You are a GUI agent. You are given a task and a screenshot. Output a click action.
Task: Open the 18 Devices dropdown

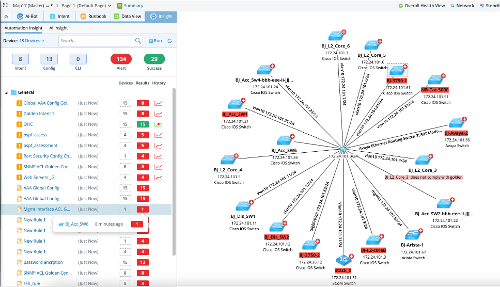point(32,41)
